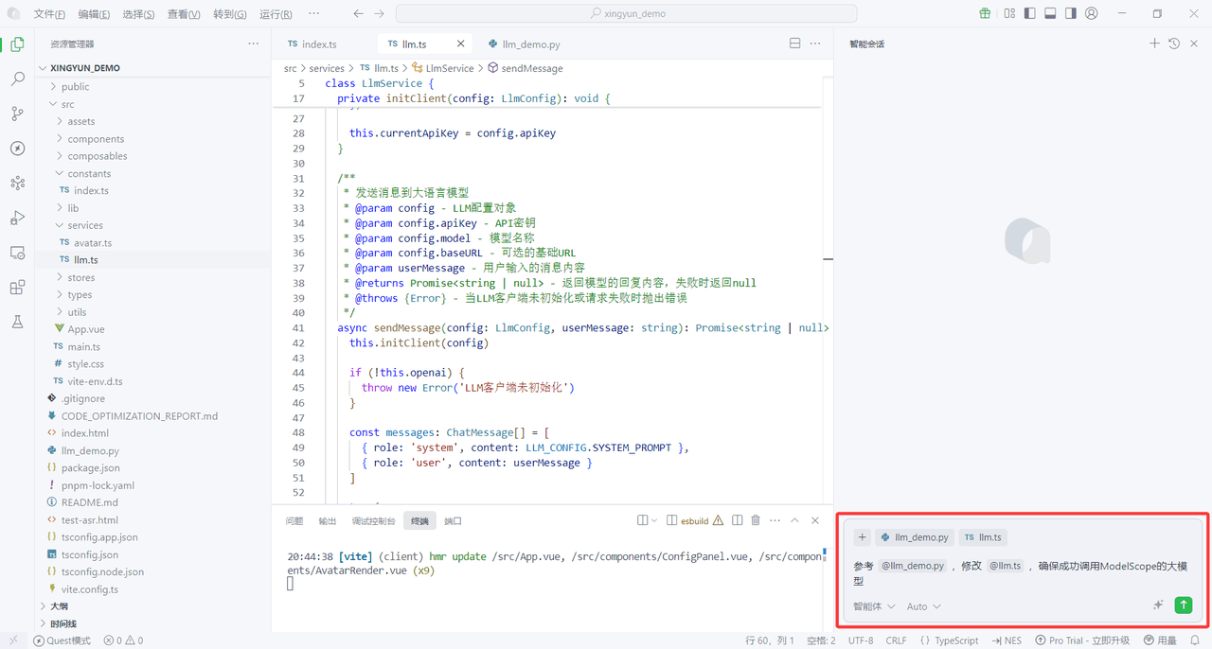Viewport: 1212px width, 649px height.
Task: Open the Explorer view in activity bar
Action: pyautogui.click(x=17, y=44)
